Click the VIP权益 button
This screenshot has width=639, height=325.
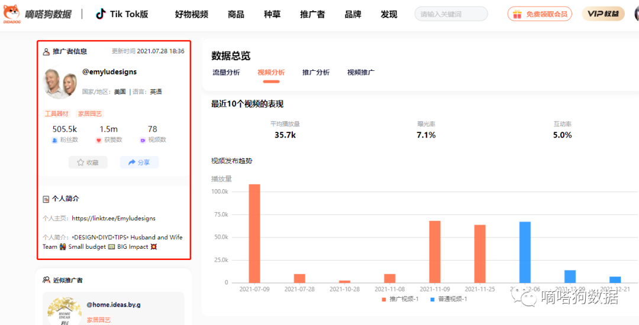tap(603, 14)
